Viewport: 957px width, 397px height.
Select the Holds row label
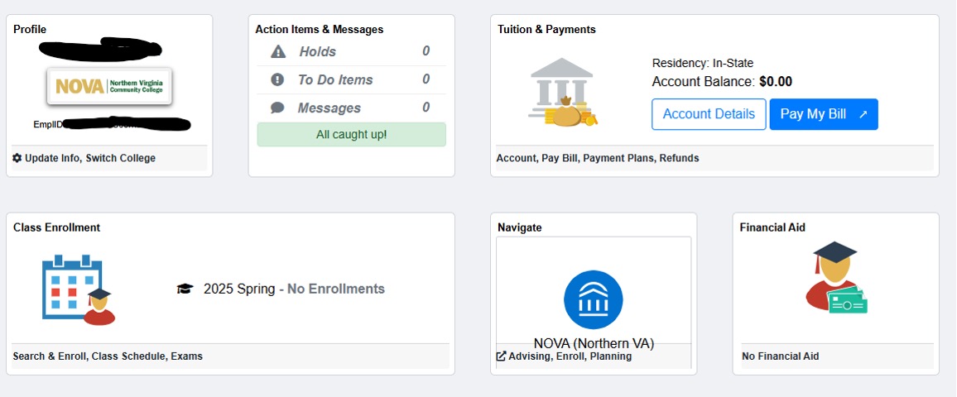[x=317, y=52]
